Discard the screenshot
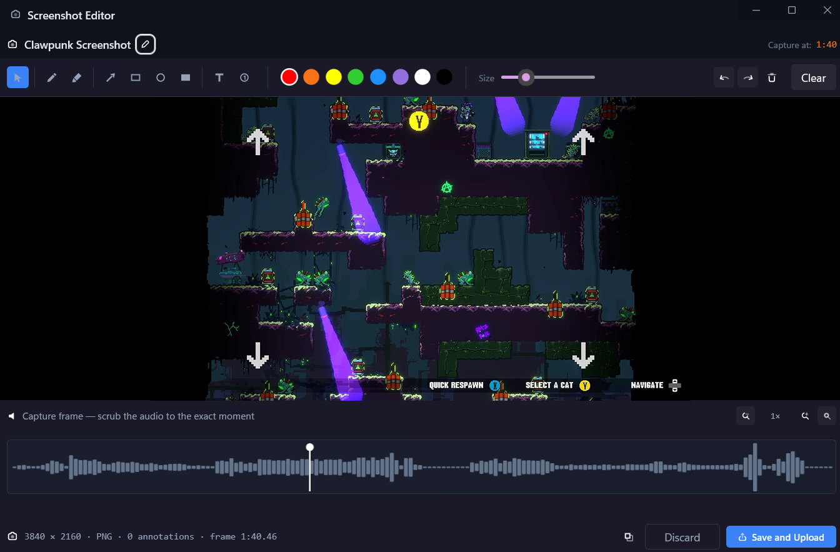Image resolution: width=840 pixels, height=552 pixels. pyautogui.click(x=682, y=537)
